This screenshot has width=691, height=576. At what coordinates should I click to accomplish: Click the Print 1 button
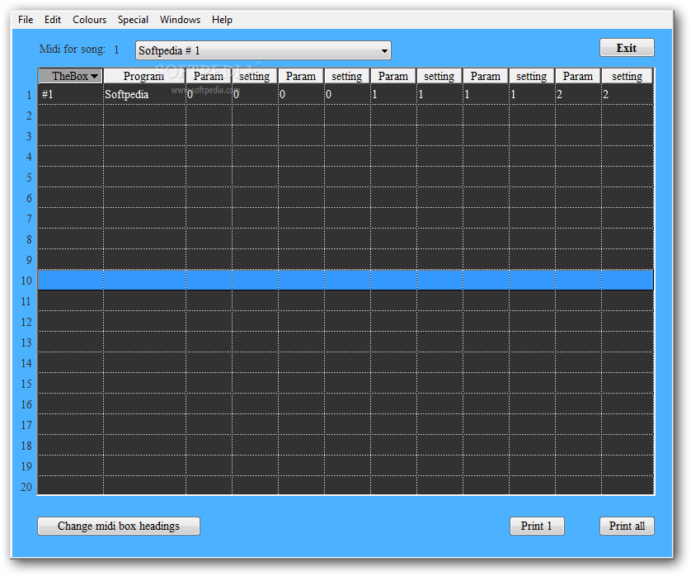(537, 526)
